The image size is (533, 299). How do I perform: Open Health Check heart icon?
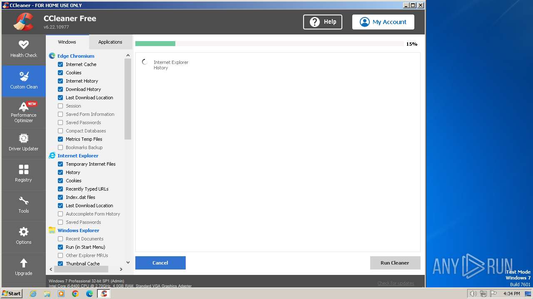[24, 44]
